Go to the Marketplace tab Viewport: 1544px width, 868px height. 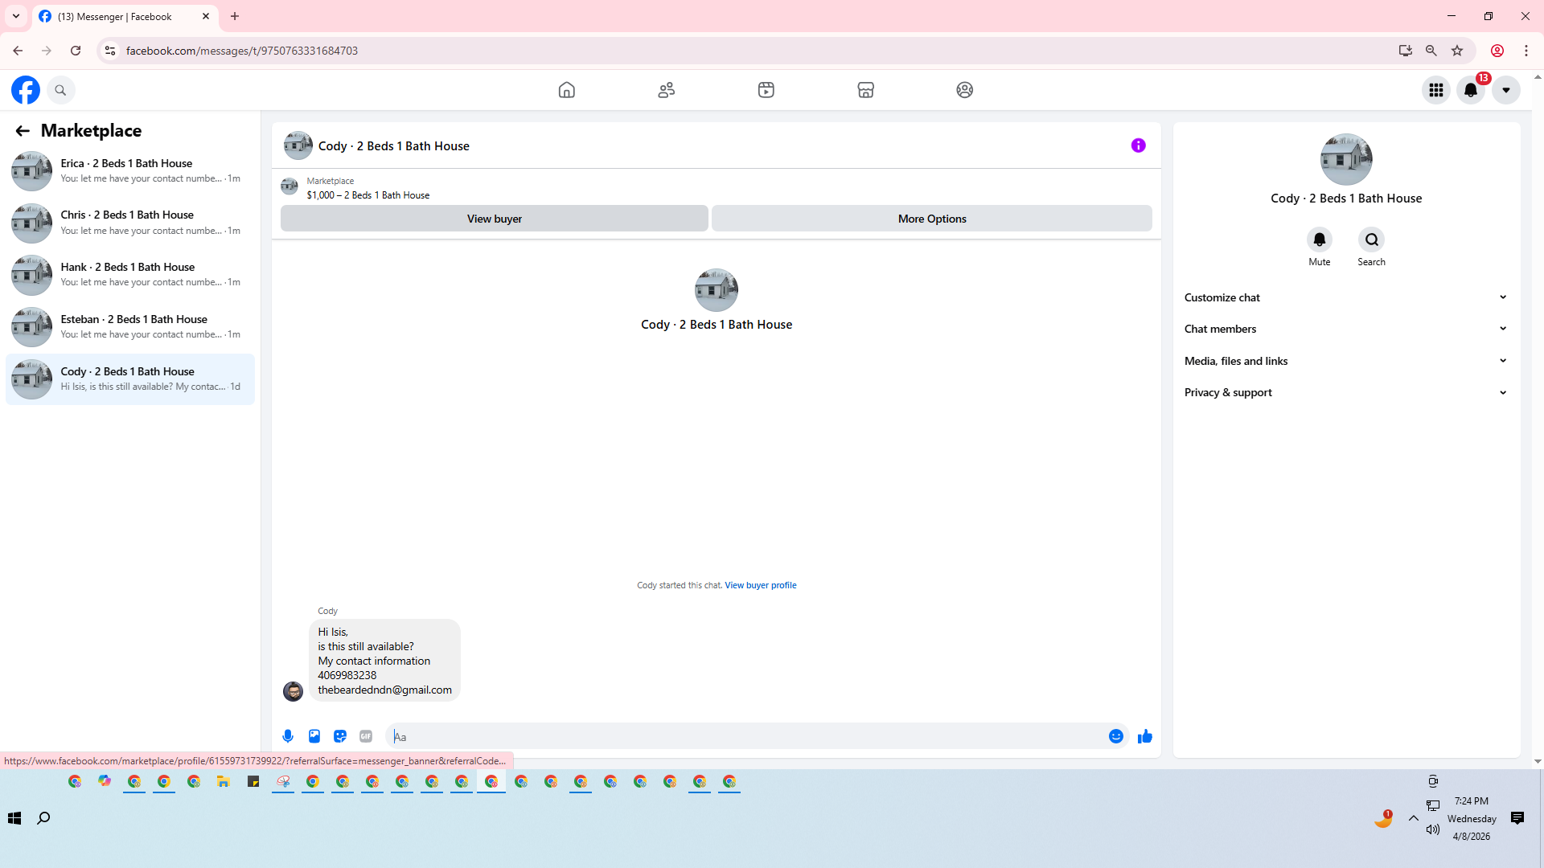pos(865,90)
